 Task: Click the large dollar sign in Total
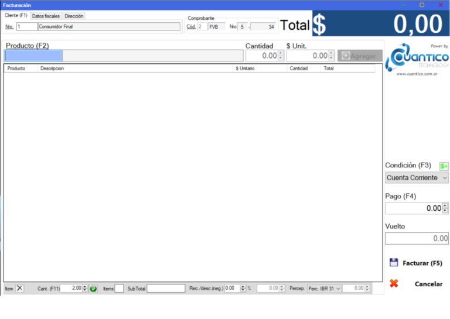click(319, 25)
